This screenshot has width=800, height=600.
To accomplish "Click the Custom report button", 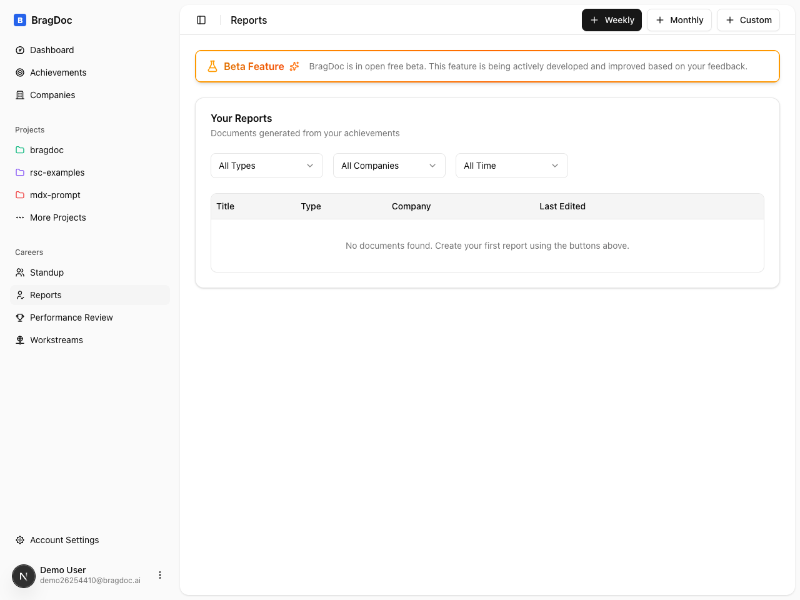I will click(748, 20).
